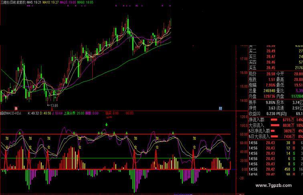Click the PE(动) ratio label
Image resolution: width=303 pixels, height=195 pixels.
pyautogui.click(x=281, y=114)
